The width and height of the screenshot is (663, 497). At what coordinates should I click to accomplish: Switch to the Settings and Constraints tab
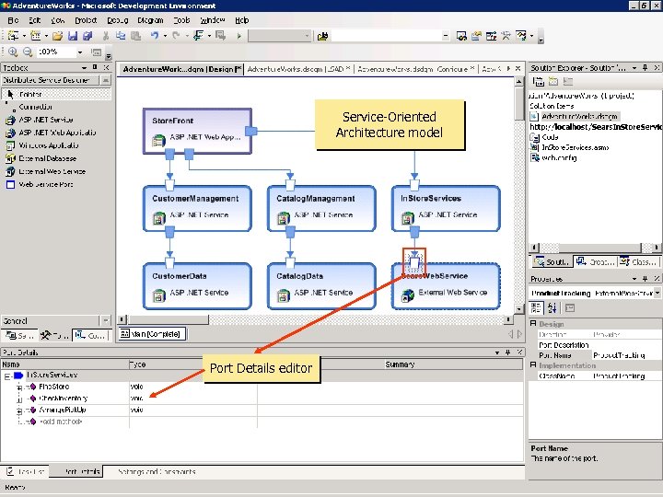(x=157, y=471)
